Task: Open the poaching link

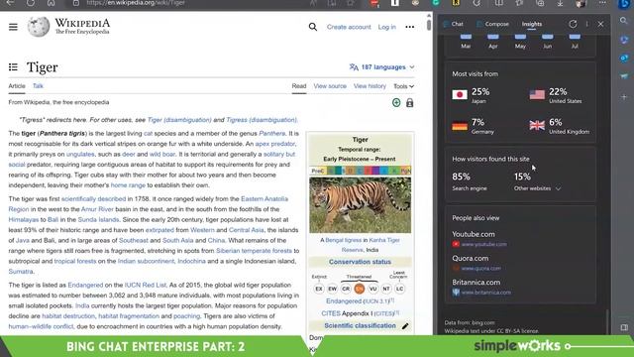Action: pyautogui.click(x=187, y=316)
